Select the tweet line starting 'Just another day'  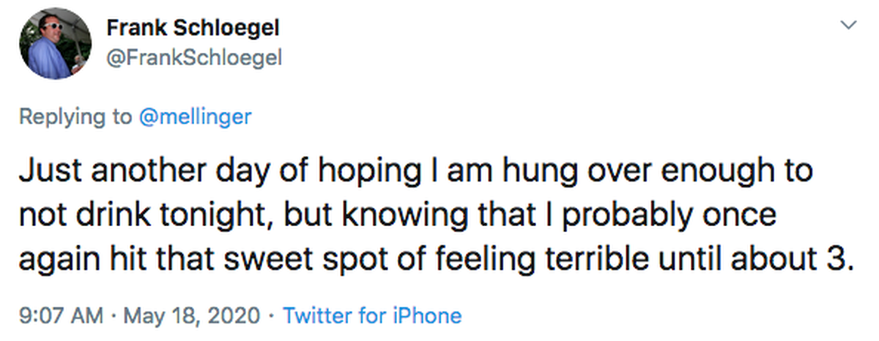point(416,176)
